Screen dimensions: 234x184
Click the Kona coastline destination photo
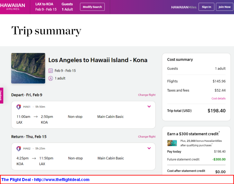(28, 68)
